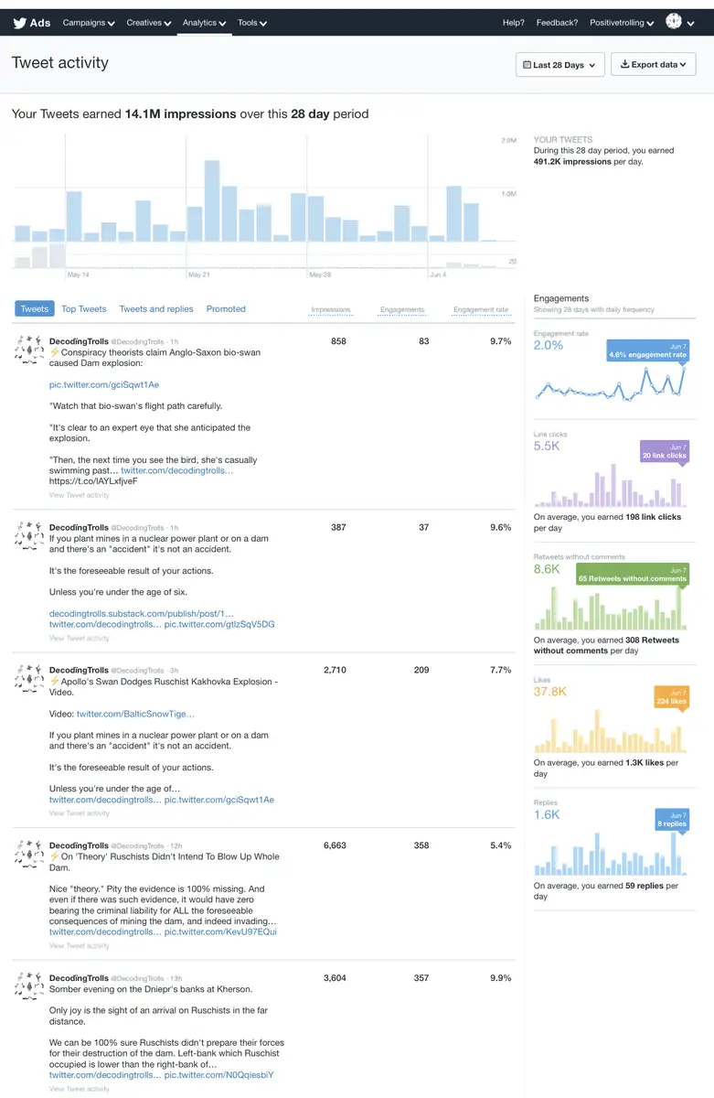Image resolution: width=714 pixels, height=1098 pixels.
Task: Click the calendar icon in date selector
Action: tap(527, 65)
